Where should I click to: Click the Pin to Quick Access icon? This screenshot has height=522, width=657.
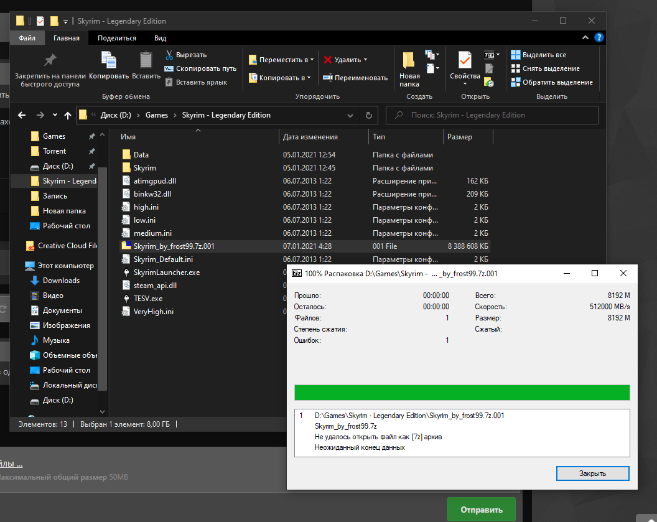tap(50, 61)
